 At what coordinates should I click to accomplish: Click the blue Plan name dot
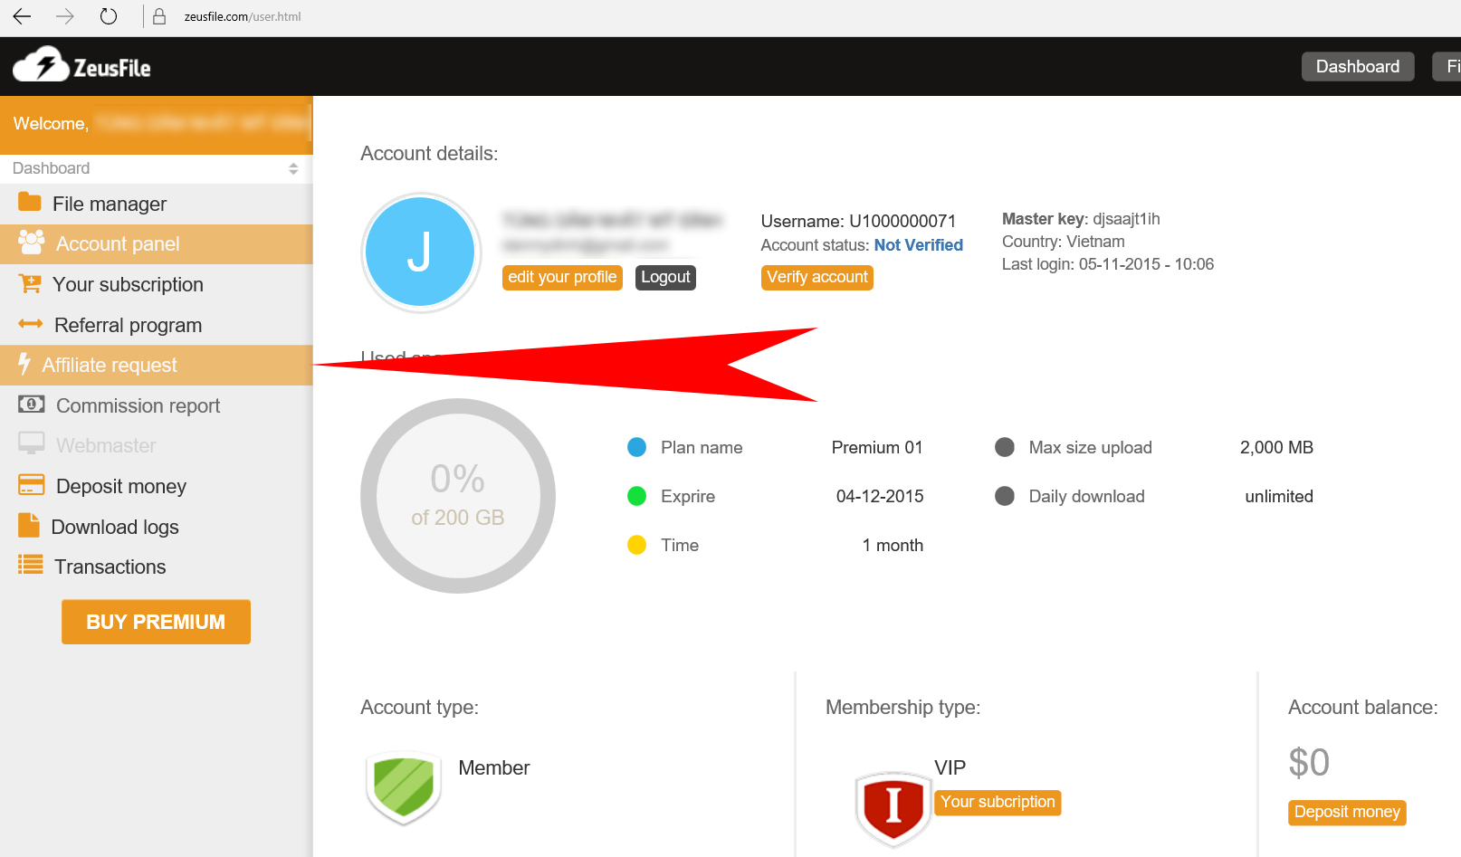point(636,447)
